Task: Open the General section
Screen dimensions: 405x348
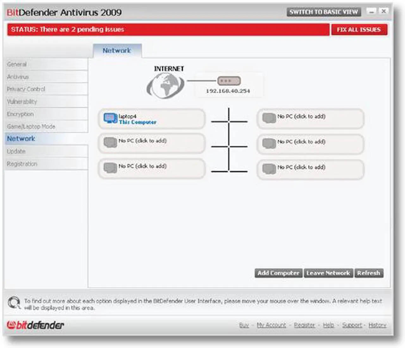Action: 46,64
